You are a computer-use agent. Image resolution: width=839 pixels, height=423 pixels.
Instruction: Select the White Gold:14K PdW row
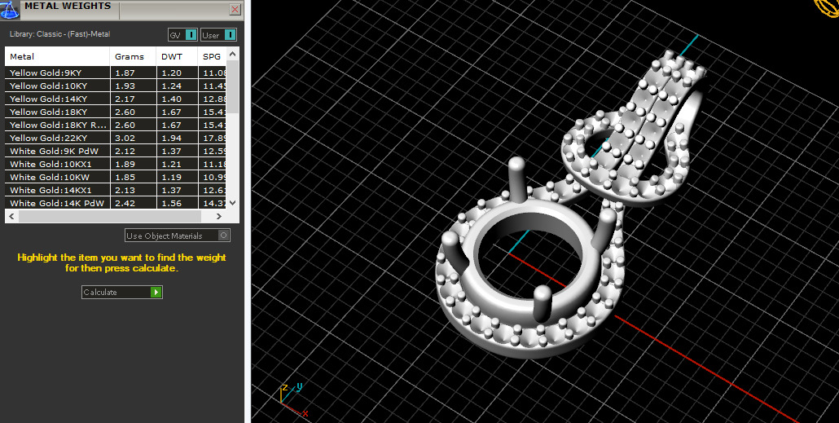click(115, 203)
